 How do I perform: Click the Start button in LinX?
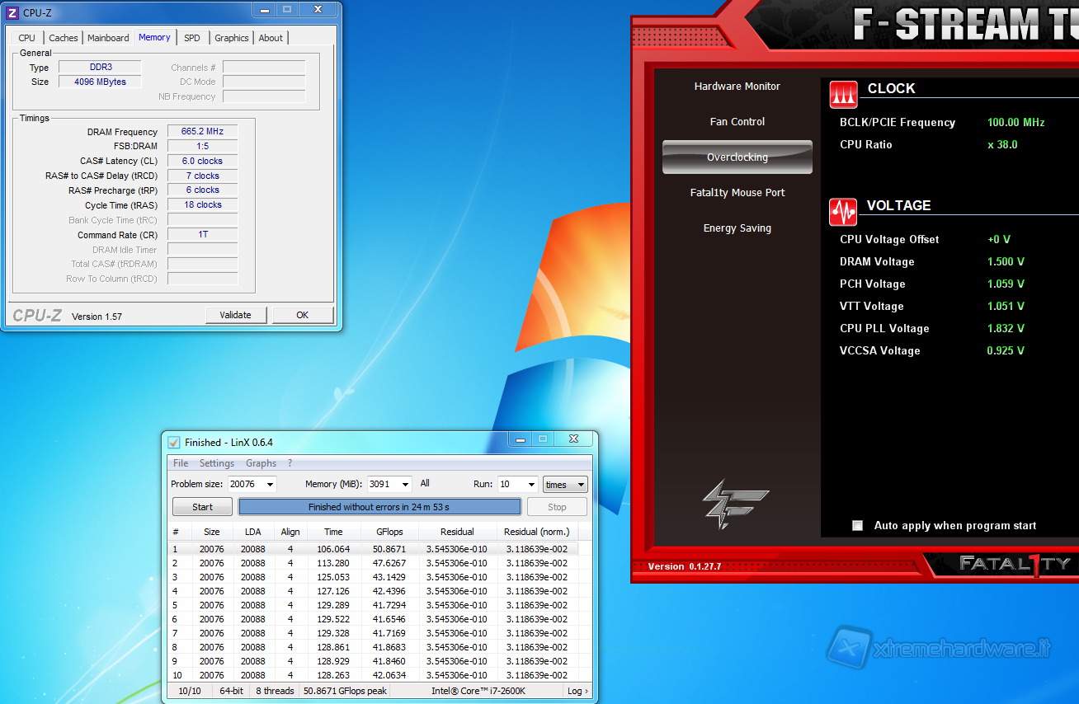tap(202, 507)
